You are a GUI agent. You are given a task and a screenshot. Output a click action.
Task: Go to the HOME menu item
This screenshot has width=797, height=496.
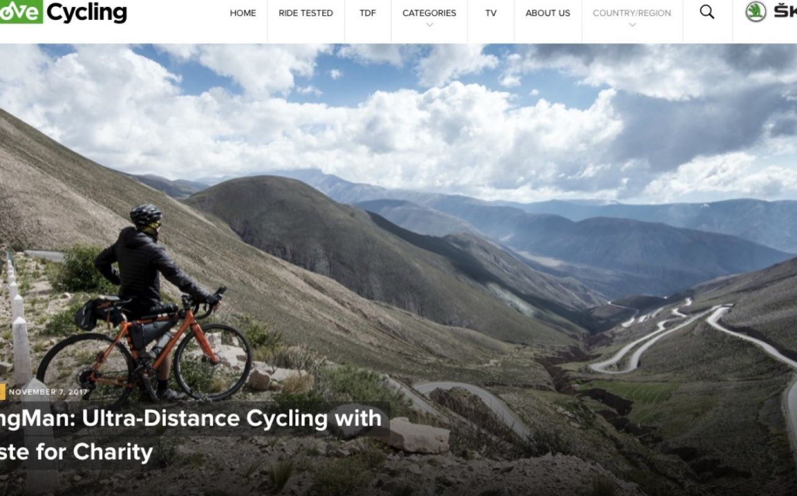[x=243, y=13]
